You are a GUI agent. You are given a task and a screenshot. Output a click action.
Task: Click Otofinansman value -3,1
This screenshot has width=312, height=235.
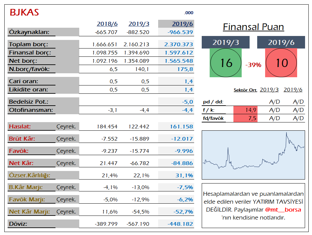(x=113, y=110)
